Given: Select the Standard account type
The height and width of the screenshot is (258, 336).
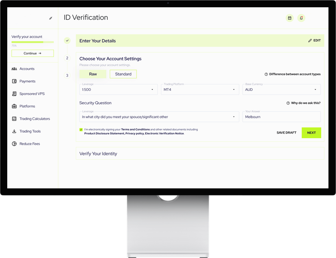Looking at the screenshot, I should [123, 74].
